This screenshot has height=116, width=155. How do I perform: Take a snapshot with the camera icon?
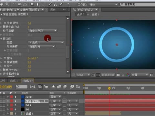click(x=118, y=75)
